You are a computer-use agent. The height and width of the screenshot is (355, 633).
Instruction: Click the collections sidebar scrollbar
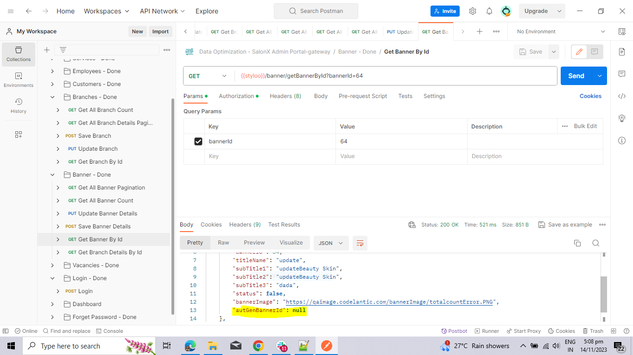point(173,206)
